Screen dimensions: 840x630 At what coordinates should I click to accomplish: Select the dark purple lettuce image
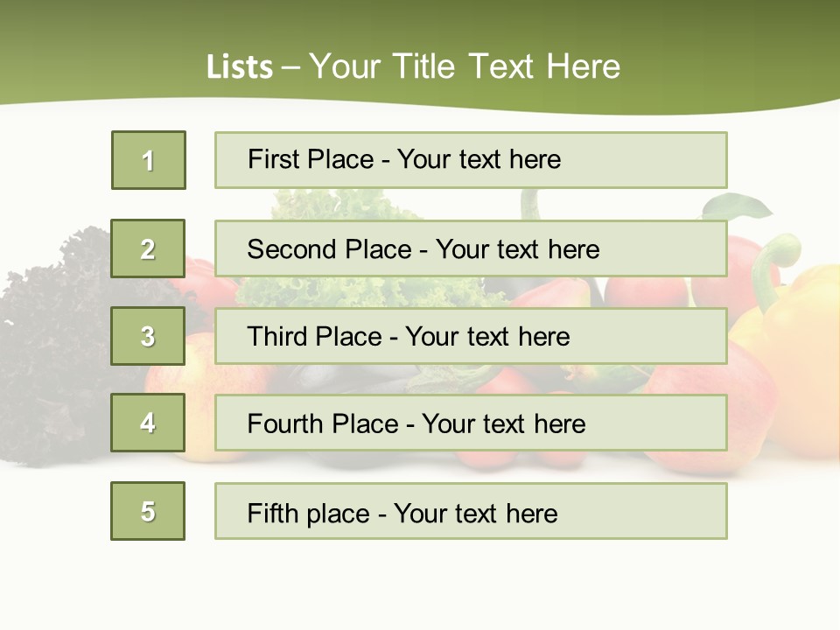point(52,350)
